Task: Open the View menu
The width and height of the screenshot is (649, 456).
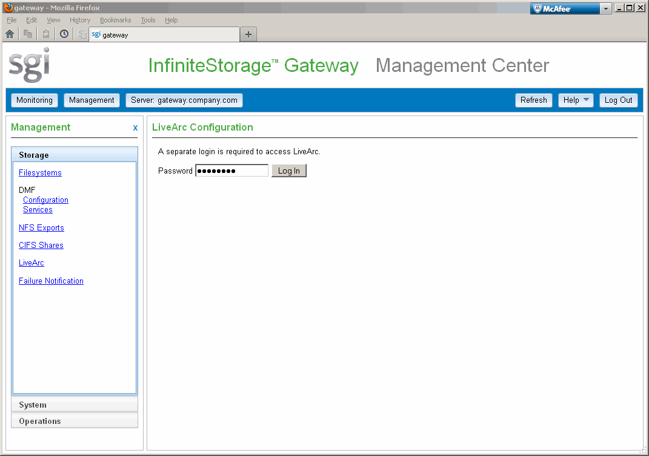Action: (x=53, y=20)
